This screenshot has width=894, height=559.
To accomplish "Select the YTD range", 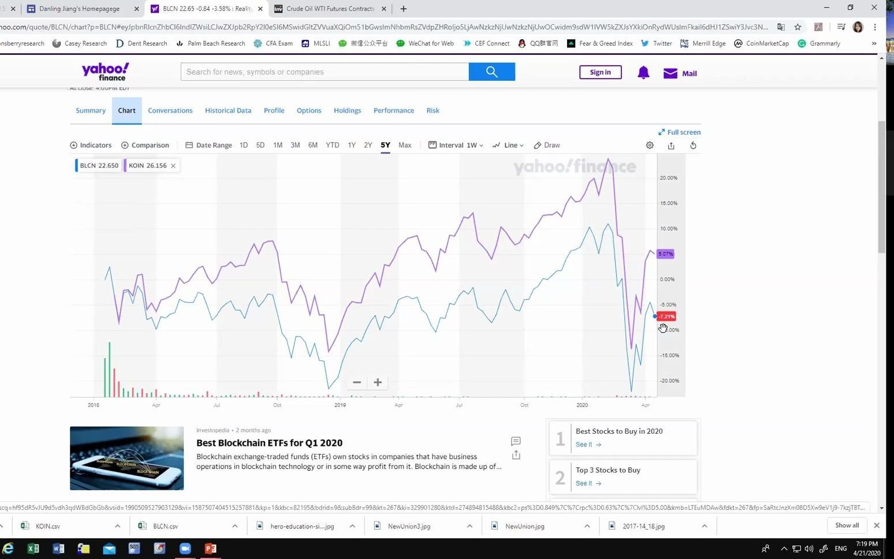I will [x=333, y=146].
